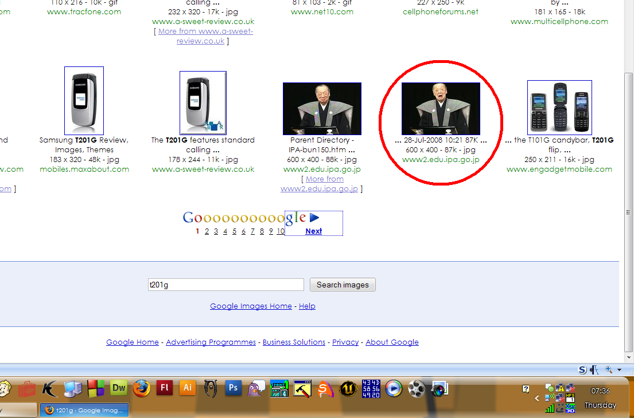Image resolution: width=634 pixels, height=418 pixels.
Task: Launch the Oblivion game shortcut icon
Action: tap(211, 389)
